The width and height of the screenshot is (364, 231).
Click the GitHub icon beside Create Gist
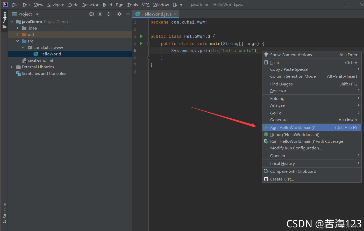[x=266, y=179]
